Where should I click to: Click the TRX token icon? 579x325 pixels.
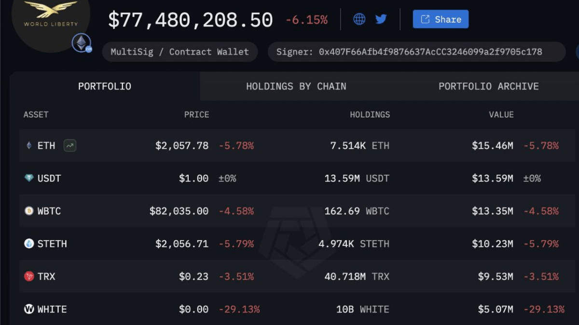tap(29, 276)
